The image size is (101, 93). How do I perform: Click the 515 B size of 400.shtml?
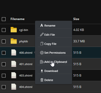point(77,53)
